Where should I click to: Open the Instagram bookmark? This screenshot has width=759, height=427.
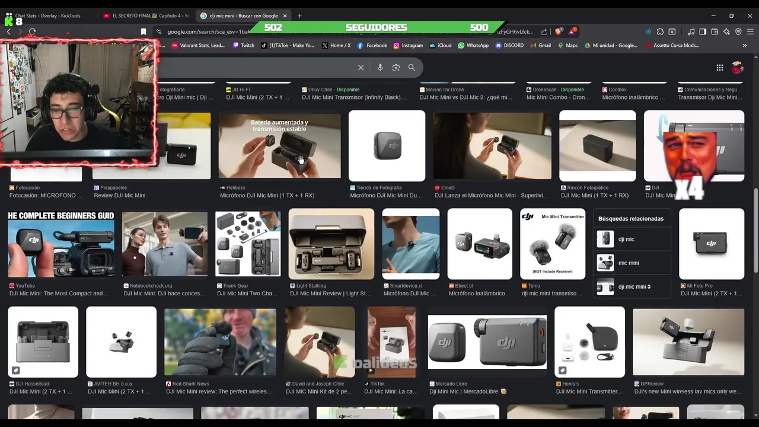click(x=408, y=45)
